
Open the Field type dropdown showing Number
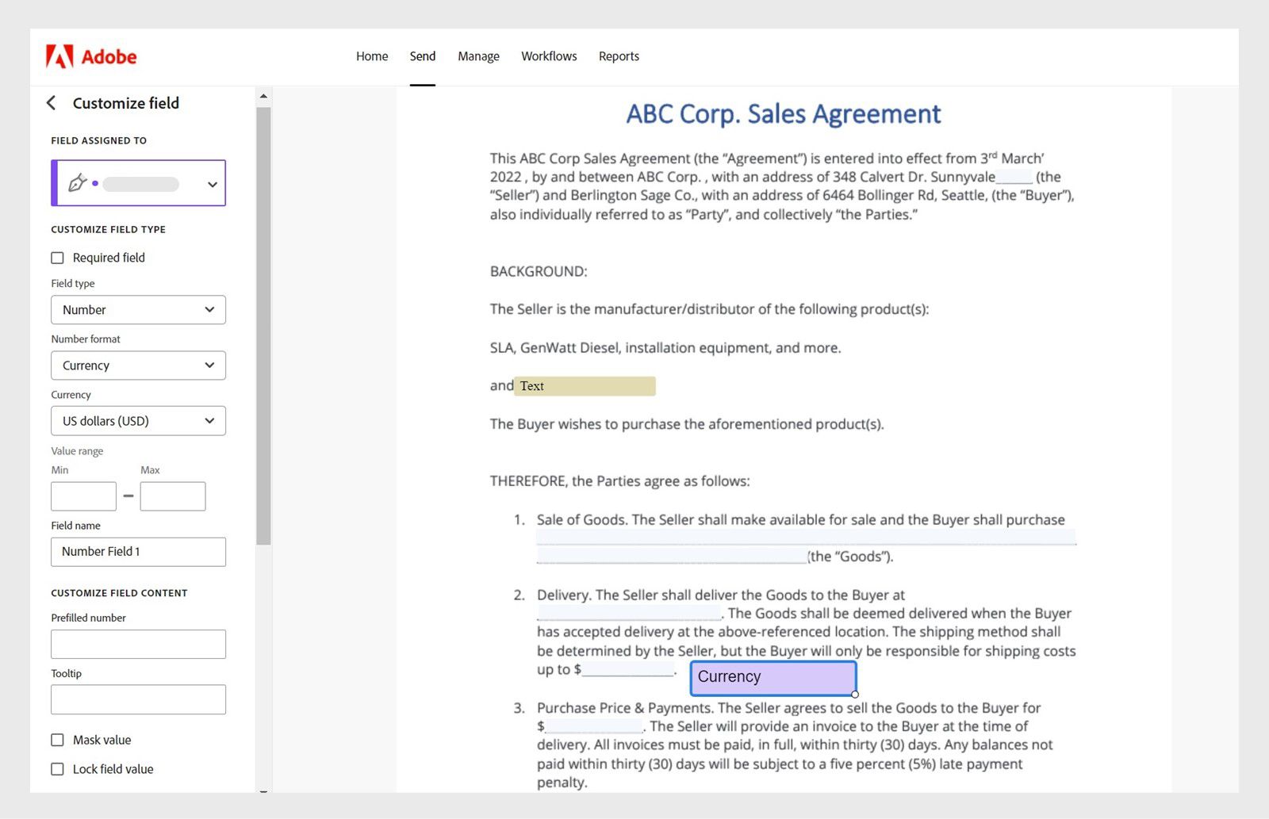[x=139, y=310]
